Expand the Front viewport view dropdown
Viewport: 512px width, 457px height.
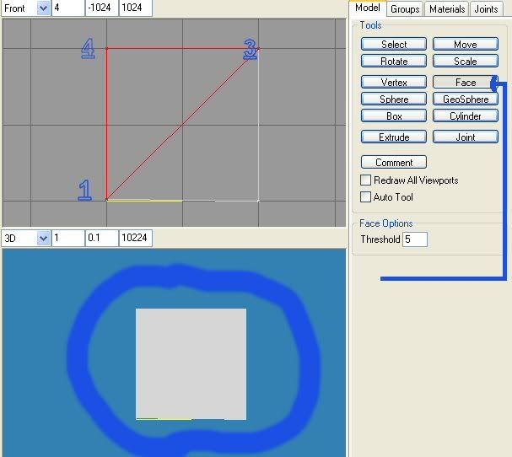(x=43, y=8)
